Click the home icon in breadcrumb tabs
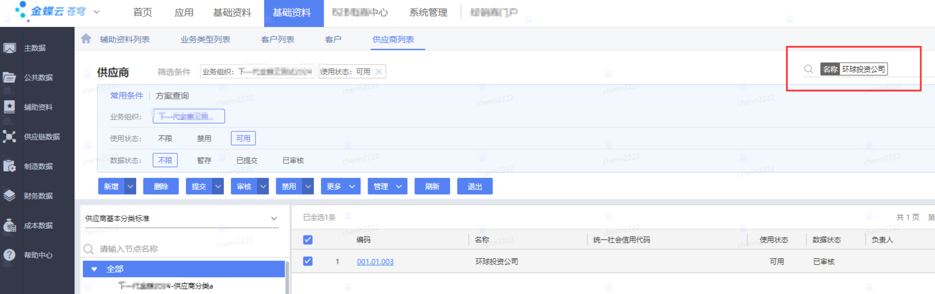This screenshot has height=294, width=935. pos(86,39)
